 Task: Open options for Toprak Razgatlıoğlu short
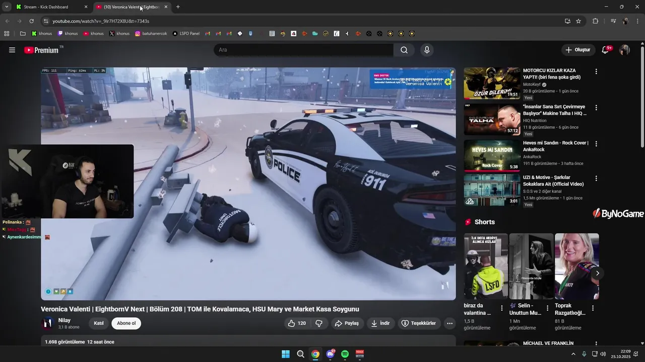[x=593, y=308]
